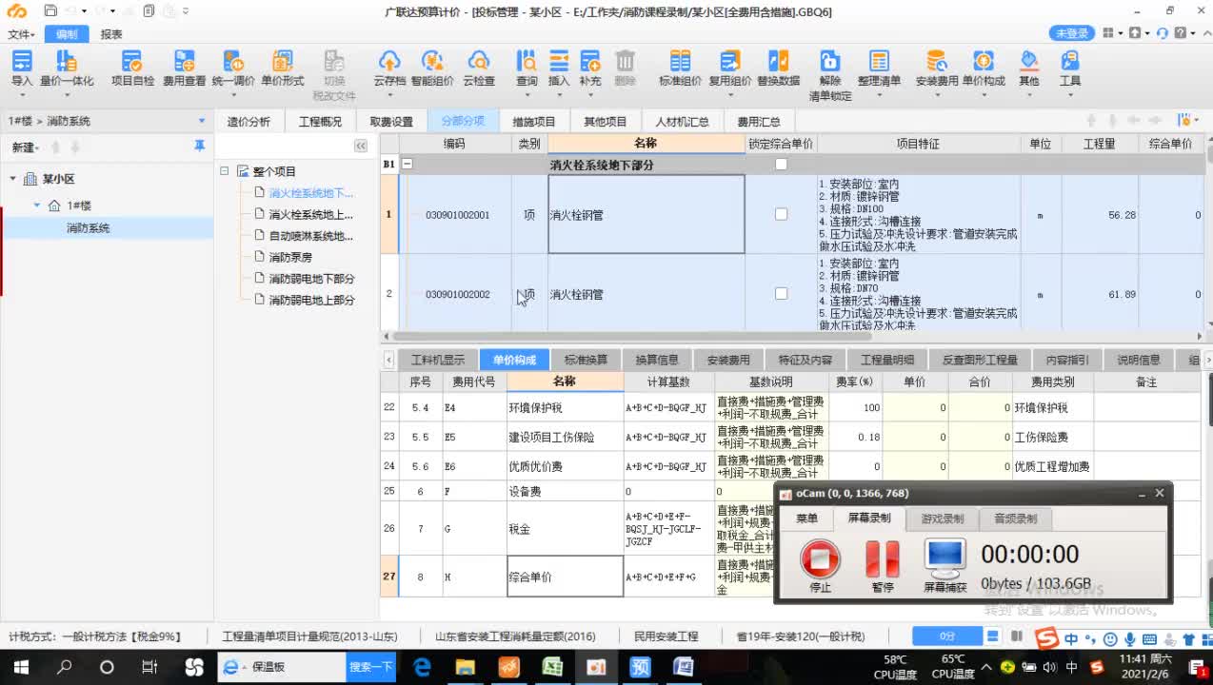Open the 措施项目 tab

coord(533,122)
